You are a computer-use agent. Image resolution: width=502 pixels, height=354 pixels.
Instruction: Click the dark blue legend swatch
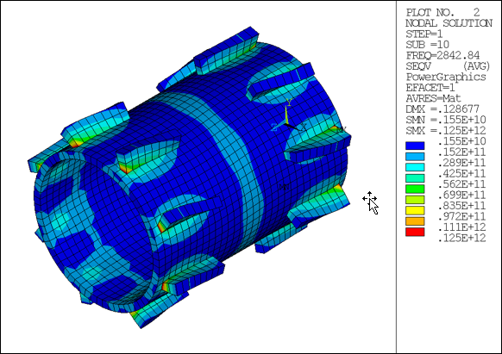(x=415, y=146)
